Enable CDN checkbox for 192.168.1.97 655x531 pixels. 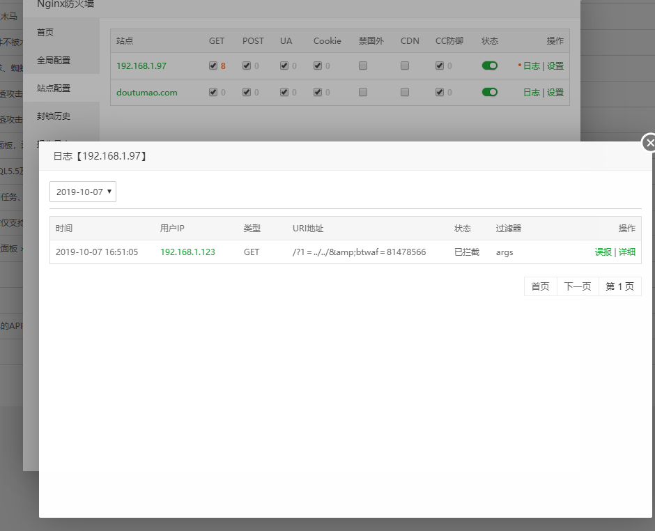(405, 66)
